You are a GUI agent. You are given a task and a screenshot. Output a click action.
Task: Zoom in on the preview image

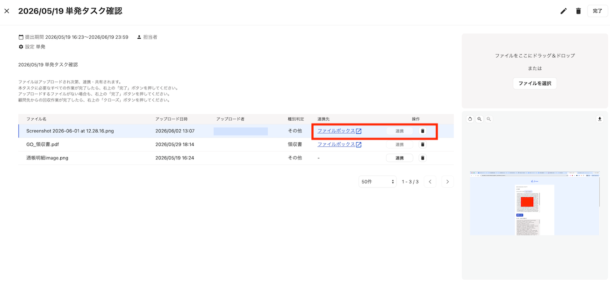pos(480,119)
